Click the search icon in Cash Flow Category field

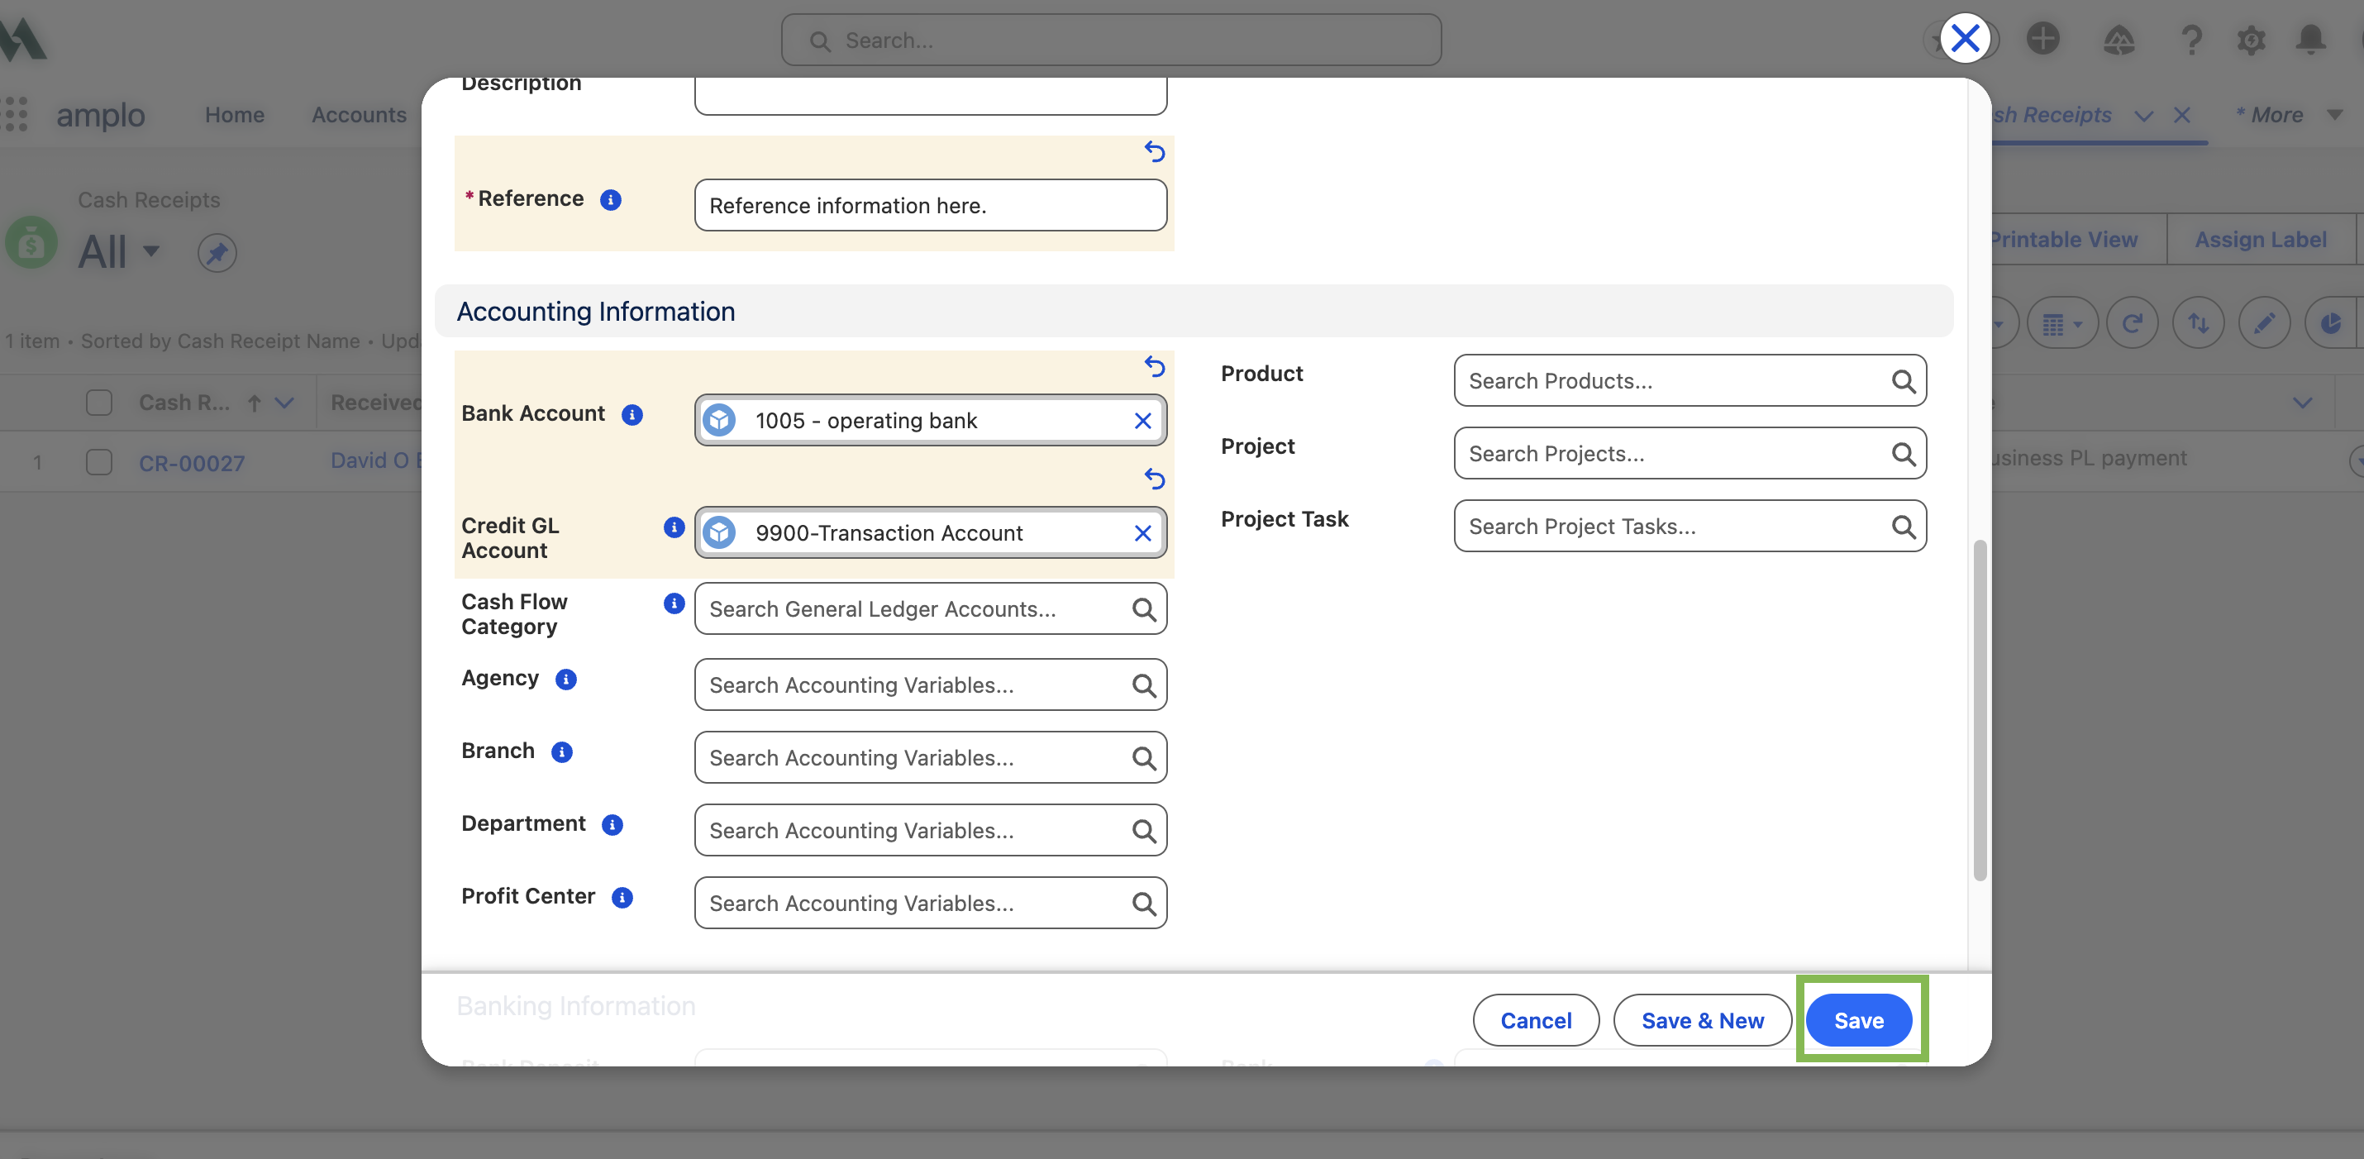pos(1143,608)
